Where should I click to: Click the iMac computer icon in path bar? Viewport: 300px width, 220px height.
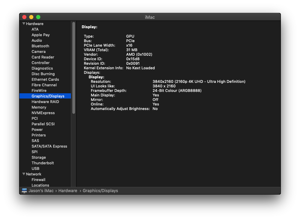[24, 191]
